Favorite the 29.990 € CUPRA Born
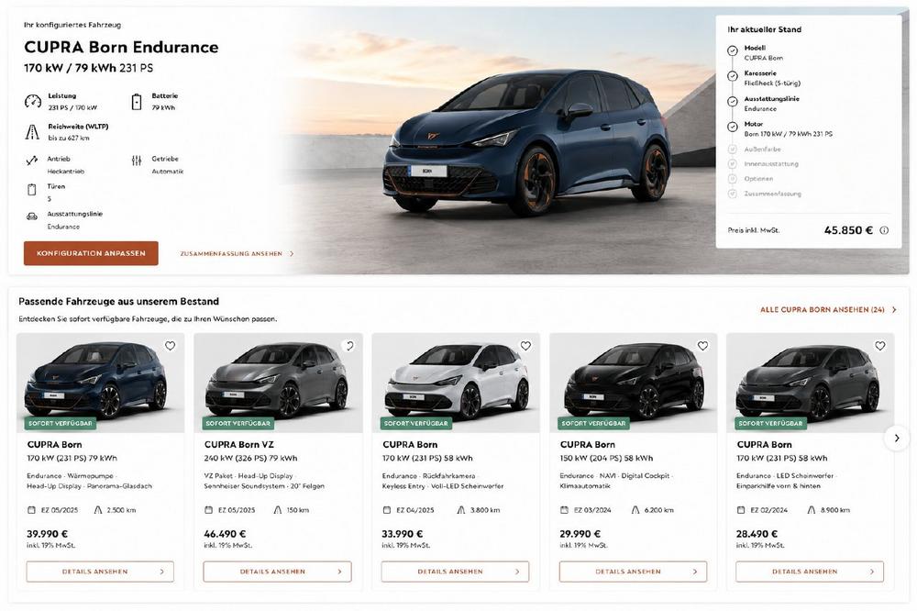This screenshot has height=611, width=917. pos(703,346)
